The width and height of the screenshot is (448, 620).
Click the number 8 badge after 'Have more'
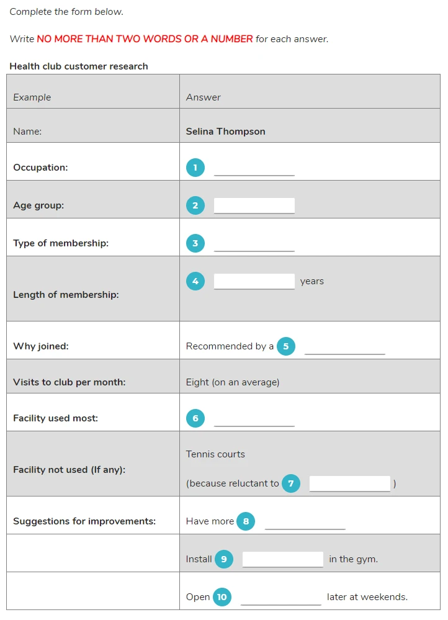(246, 521)
